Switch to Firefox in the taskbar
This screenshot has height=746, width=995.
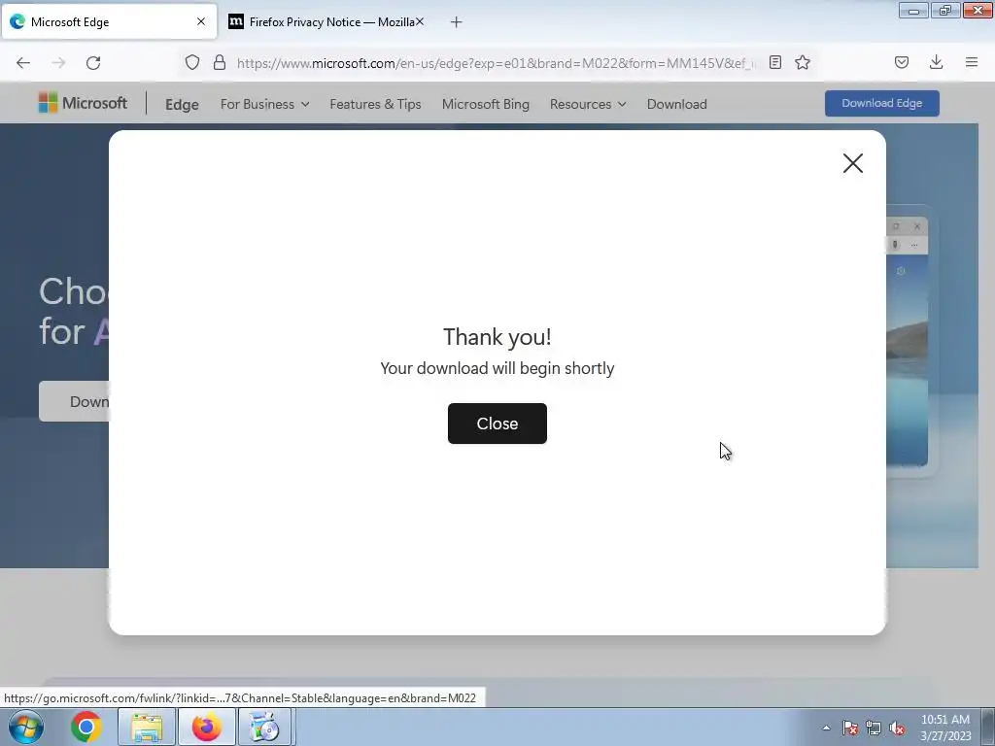tap(206, 727)
